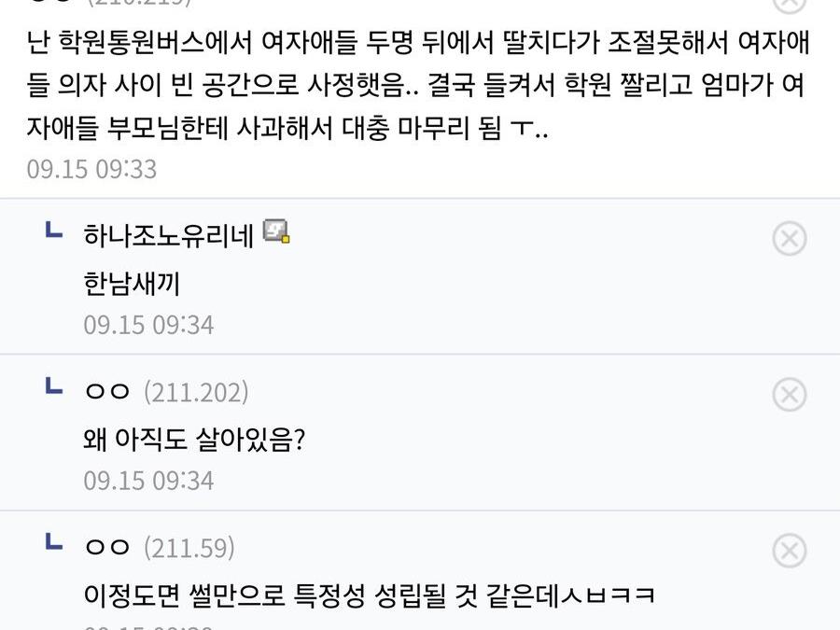
Task: Remove the reply by ㅇㅇ (211.59)
Action: tap(790, 551)
